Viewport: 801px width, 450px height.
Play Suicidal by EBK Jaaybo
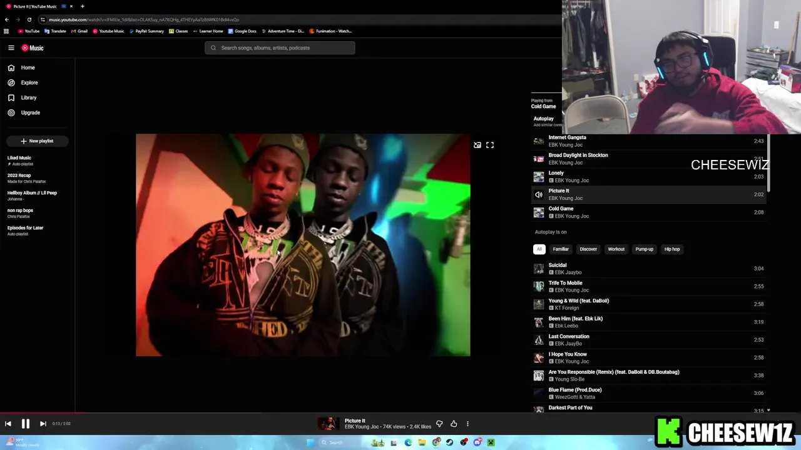[x=648, y=269]
